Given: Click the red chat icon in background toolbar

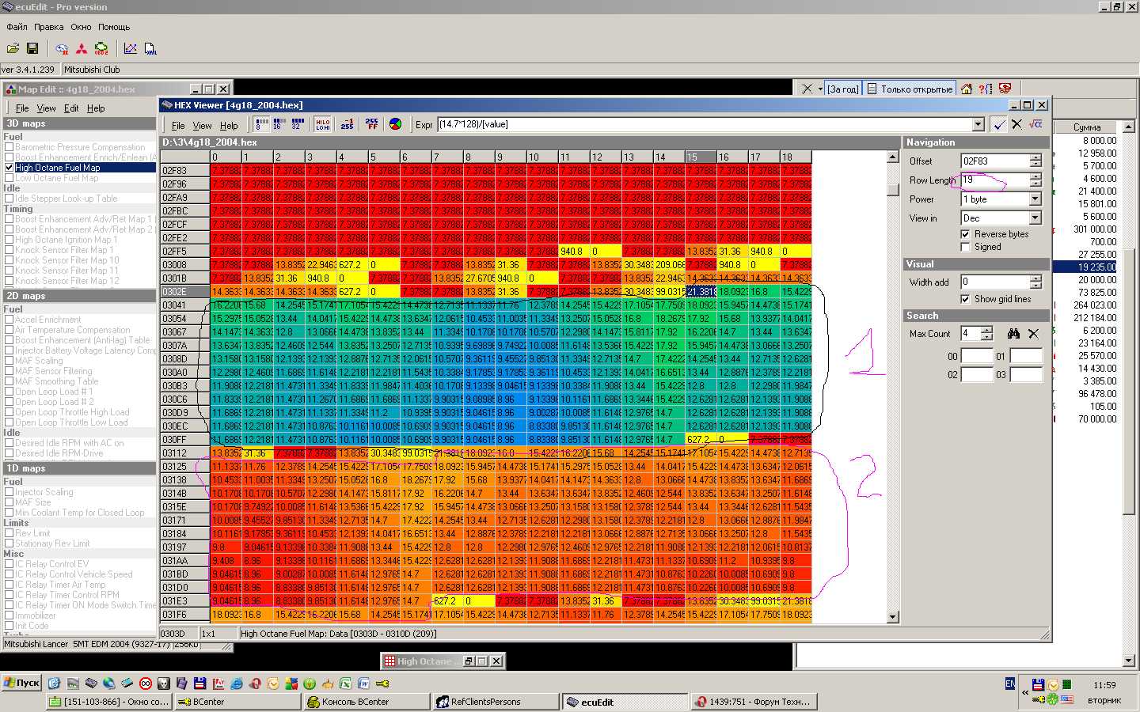Looking at the screenshot, I should pos(1005,89).
